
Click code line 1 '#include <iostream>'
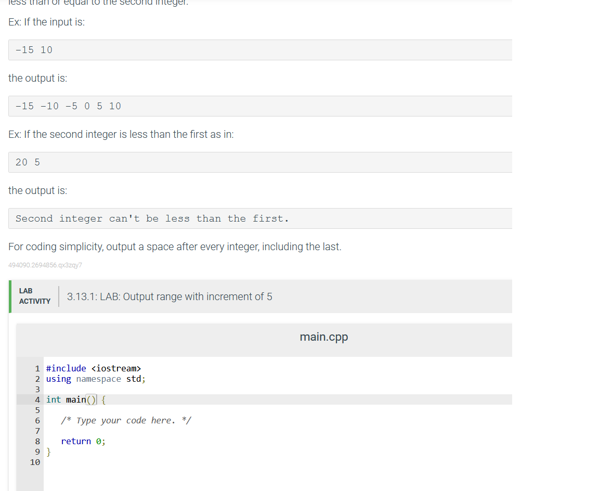coord(94,368)
